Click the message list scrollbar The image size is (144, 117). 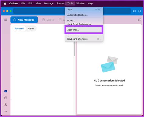click(74, 49)
